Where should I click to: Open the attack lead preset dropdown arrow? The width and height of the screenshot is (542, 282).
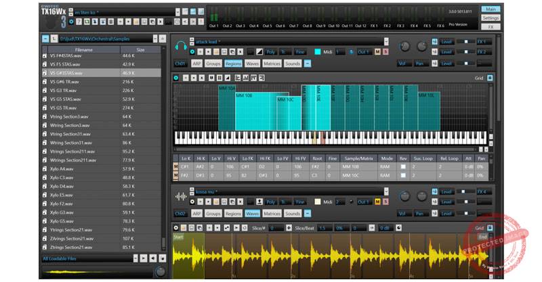tap(385, 42)
